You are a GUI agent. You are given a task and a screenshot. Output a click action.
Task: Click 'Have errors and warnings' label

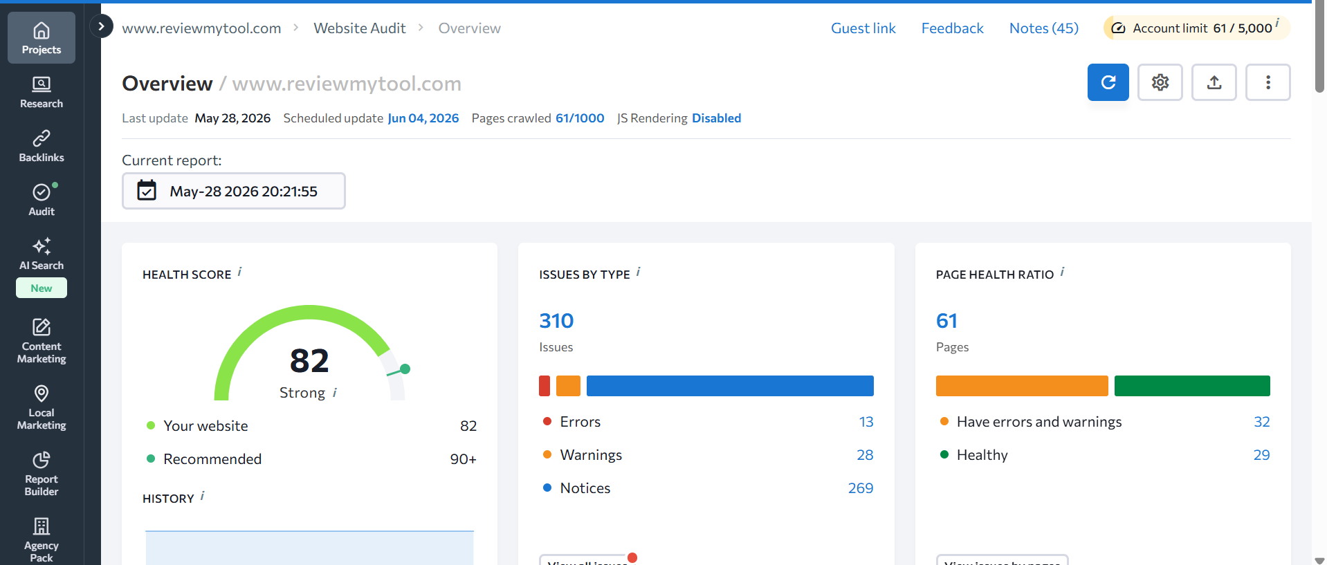click(1039, 422)
